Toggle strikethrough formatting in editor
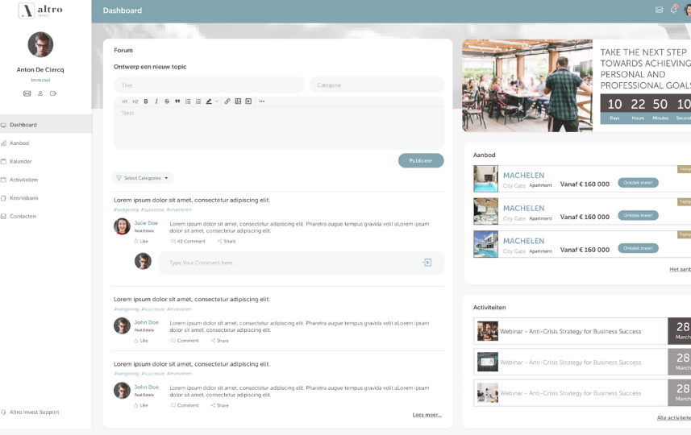 click(x=167, y=101)
